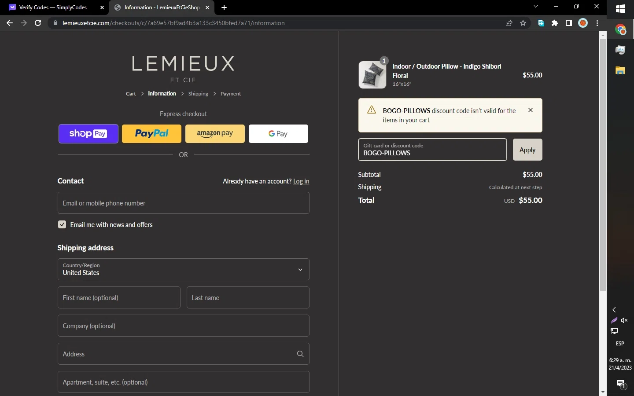
Task: Check out with Shop Pay
Action: (88, 134)
